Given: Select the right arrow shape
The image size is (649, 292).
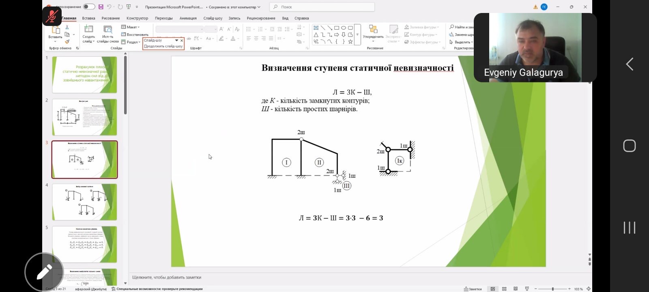Looking at the screenshot, I should pyautogui.click(x=337, y=34).
